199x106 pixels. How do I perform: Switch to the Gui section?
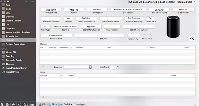point(8,25)
